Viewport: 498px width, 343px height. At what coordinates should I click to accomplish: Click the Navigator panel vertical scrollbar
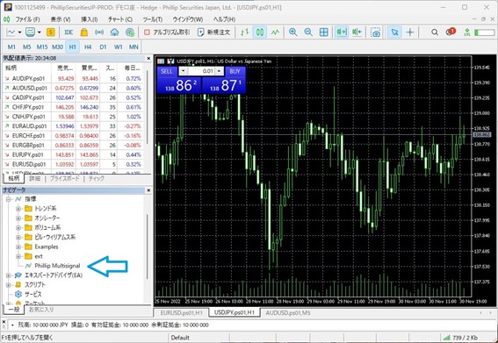pyautogui.click(x=148, y=247)
